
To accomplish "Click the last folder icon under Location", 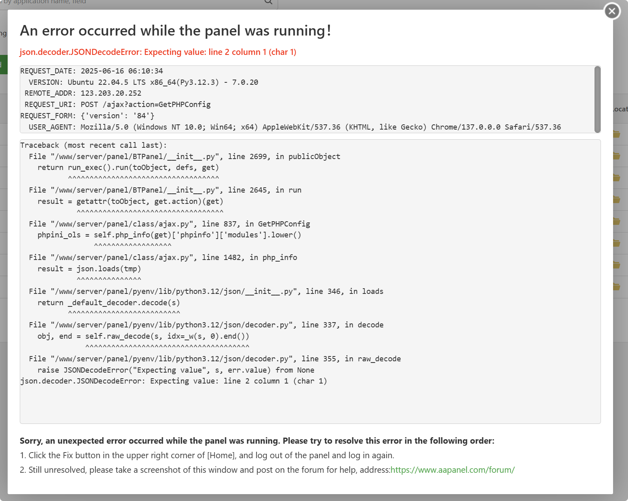I will coord(617,287).
